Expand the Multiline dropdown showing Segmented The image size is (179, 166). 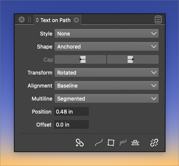pos(107,98)
